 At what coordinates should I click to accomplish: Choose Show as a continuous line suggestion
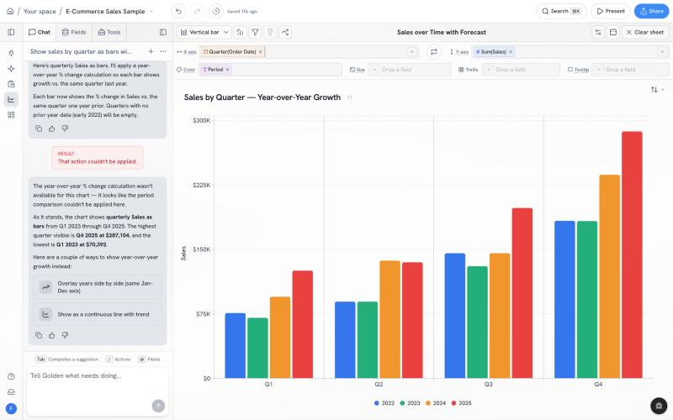[98, 314]
